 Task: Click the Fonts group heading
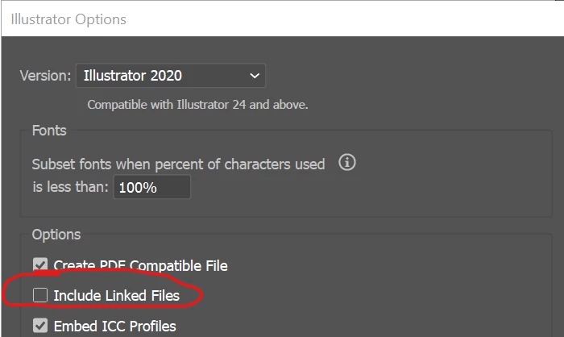(49, 131)
